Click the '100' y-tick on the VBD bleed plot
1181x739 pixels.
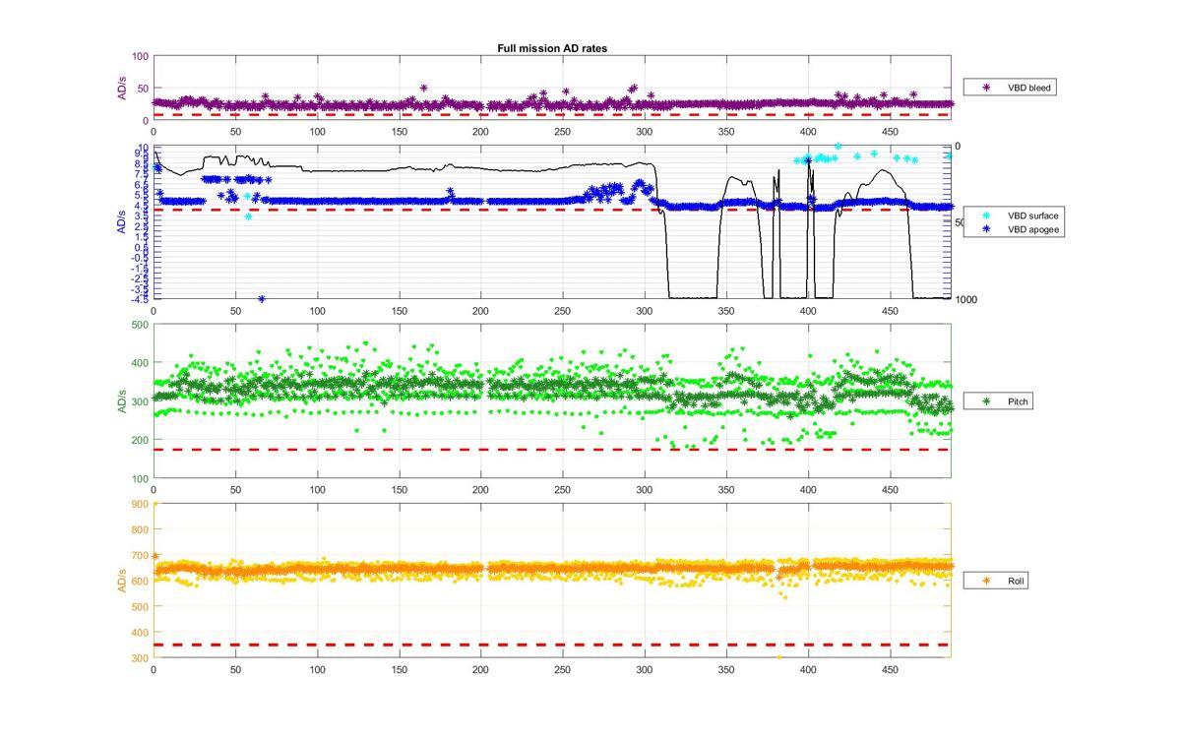point(140,57)
